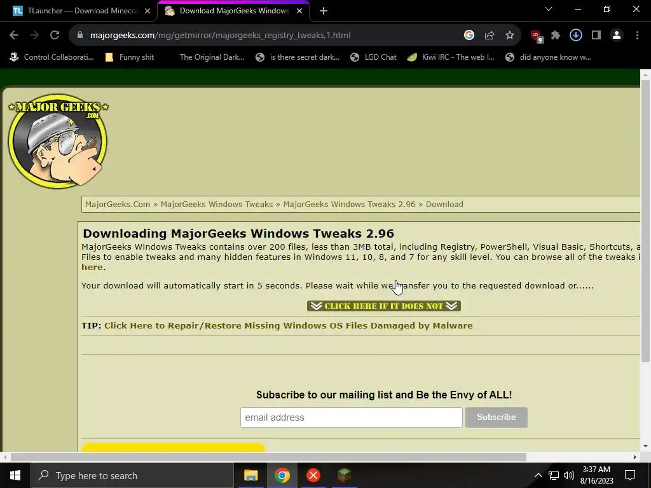Image resolution: width=651 pixels, height=488 pixels.
Task: Focus the email address field
Action: (351, 417)
